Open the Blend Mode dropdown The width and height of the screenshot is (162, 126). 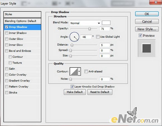coord(85,23)
